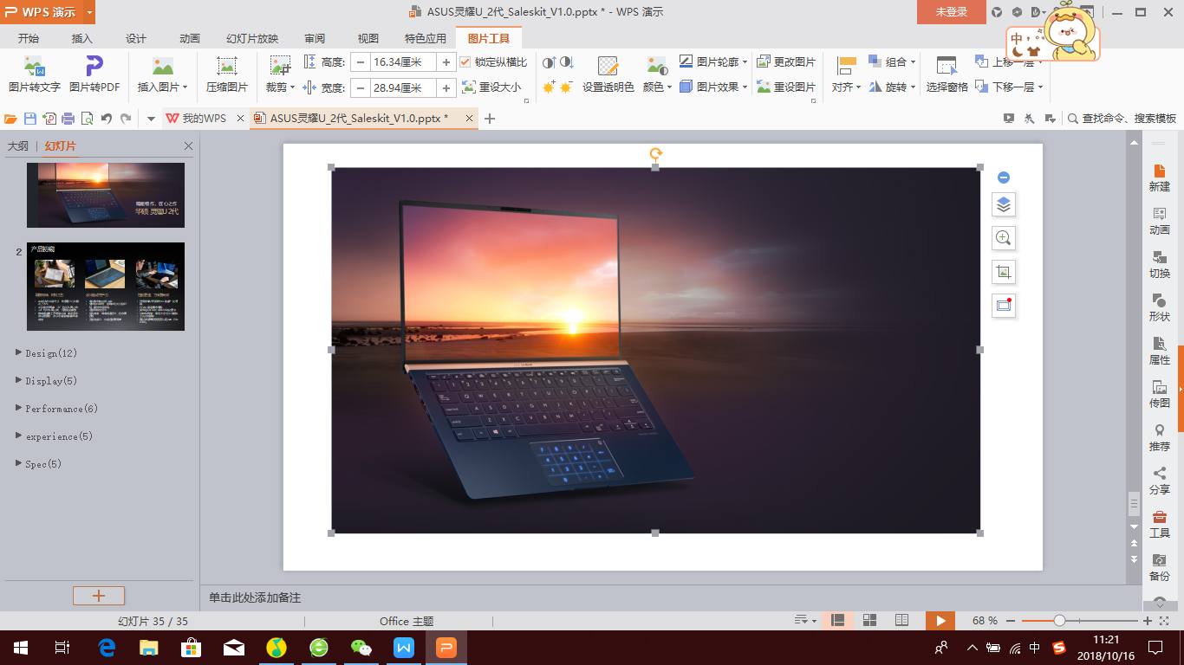Click the zoom in plus in the status bar

(1148, 621)
